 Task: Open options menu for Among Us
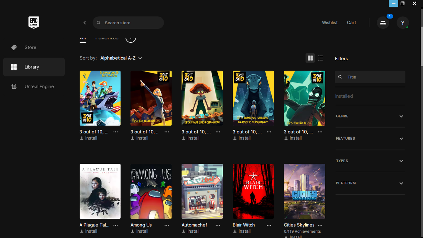point(167,225)
